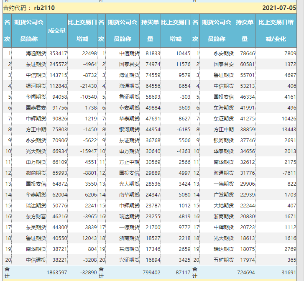This screenshot has width=304, height=281.
Task: Click the contract code rb2110
Action: (44, 8)
